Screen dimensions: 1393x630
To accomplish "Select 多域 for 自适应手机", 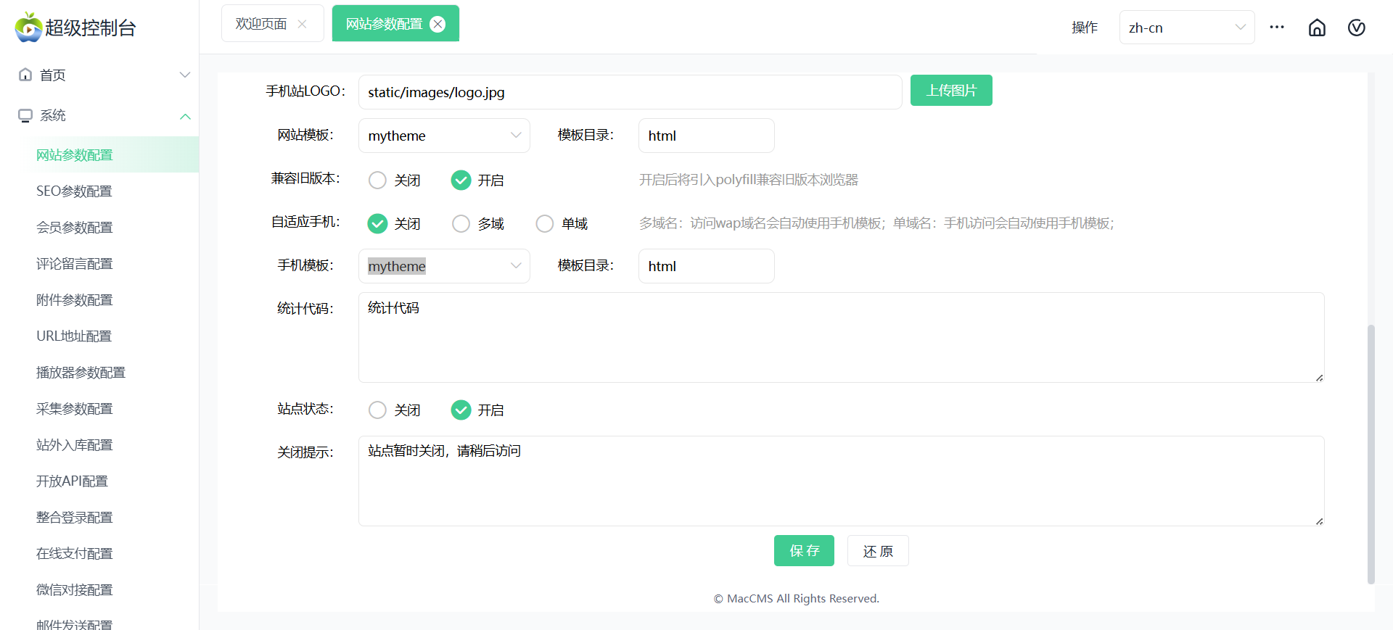I will pyautogui.click(x=461, y=223).
